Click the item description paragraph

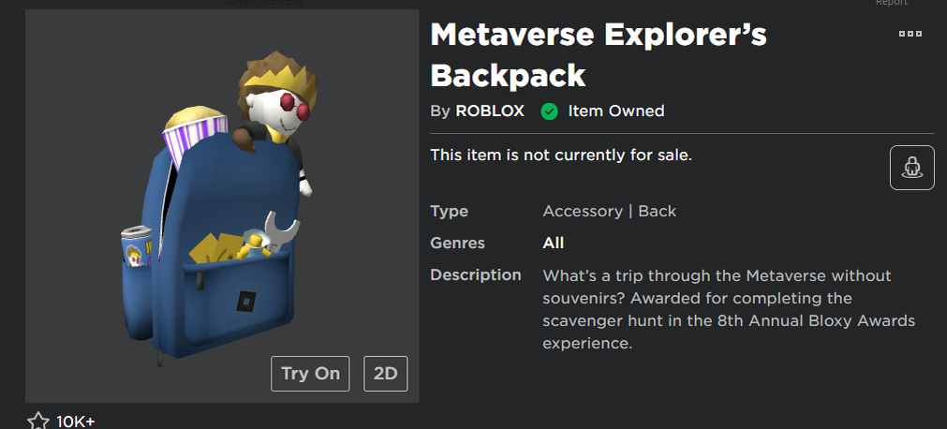coord(729,310)
